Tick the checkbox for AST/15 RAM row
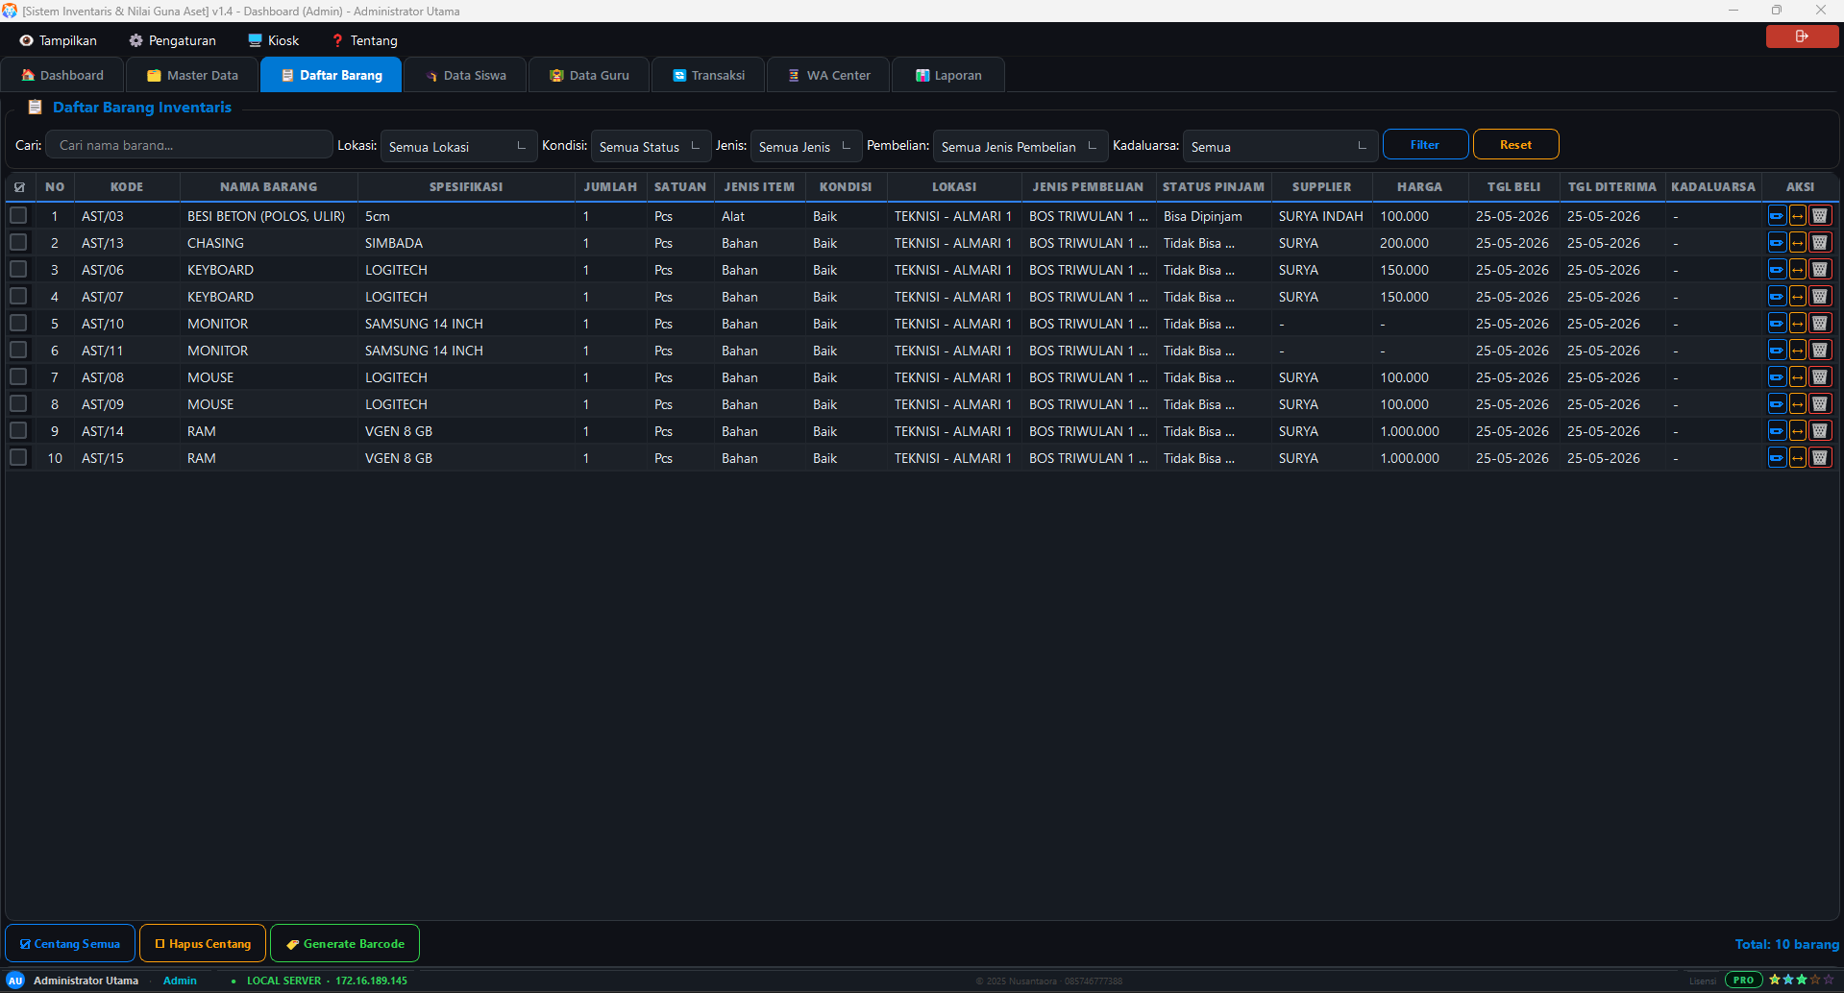 click(18, 457)
